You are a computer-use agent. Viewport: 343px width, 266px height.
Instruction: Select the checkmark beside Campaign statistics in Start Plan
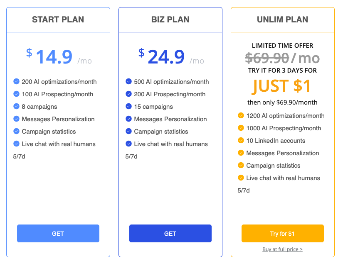(17, 132)
